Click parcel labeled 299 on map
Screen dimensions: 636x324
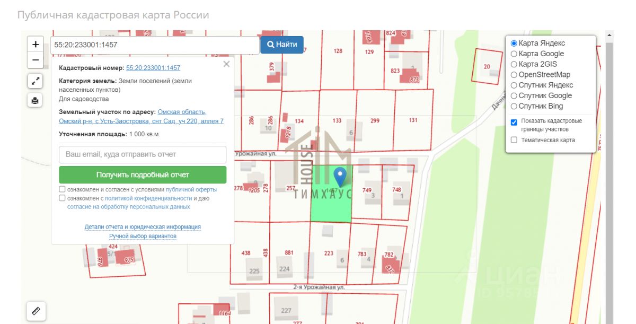tap(375, 122)
